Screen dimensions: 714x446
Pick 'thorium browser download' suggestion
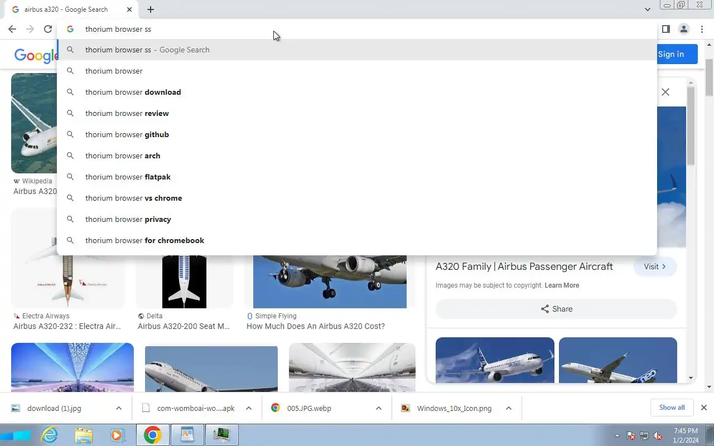[x=357, y=92]
